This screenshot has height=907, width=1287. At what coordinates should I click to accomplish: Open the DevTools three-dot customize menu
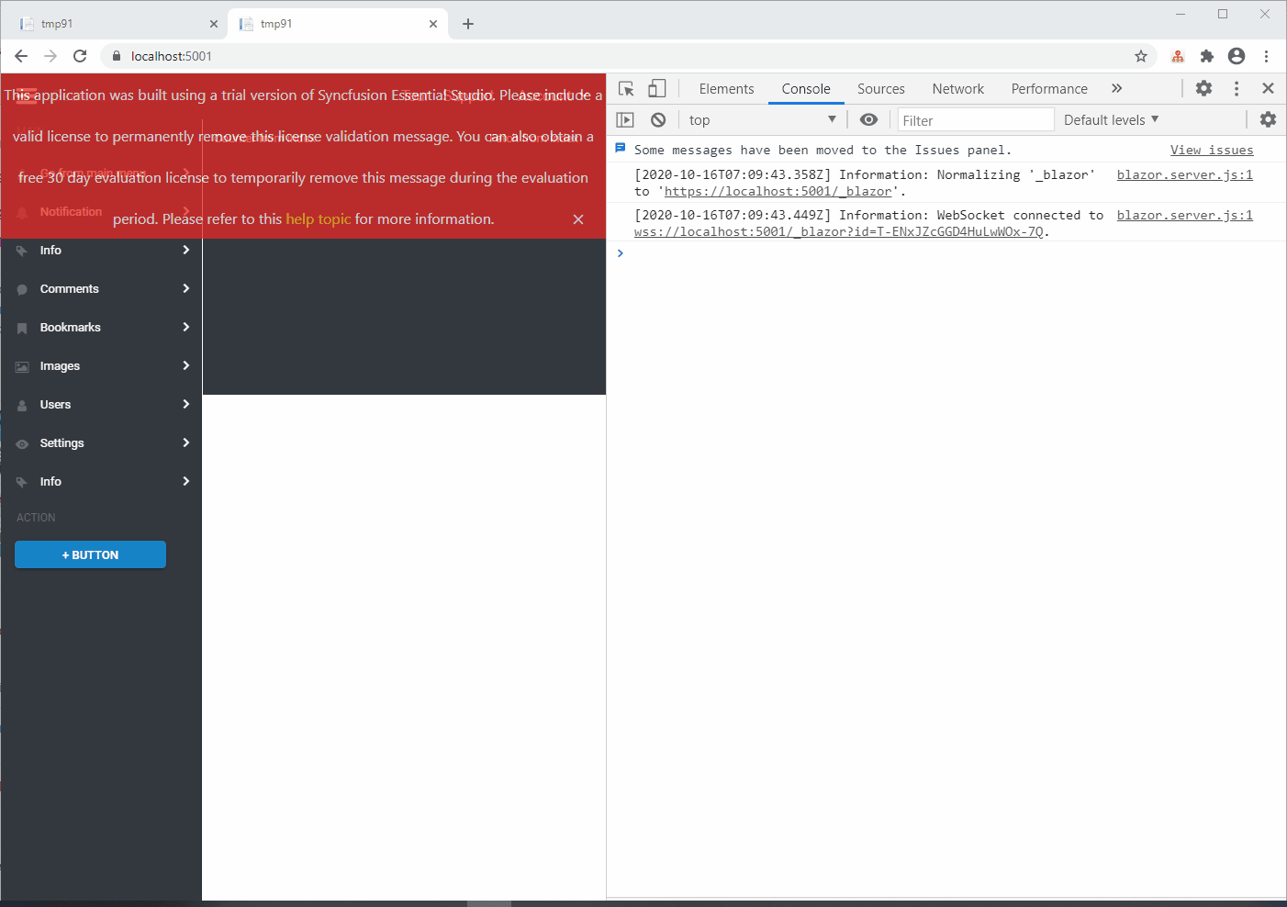point(1237,89)
